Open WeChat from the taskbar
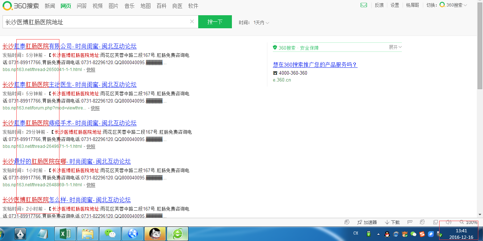 (110, 234)
